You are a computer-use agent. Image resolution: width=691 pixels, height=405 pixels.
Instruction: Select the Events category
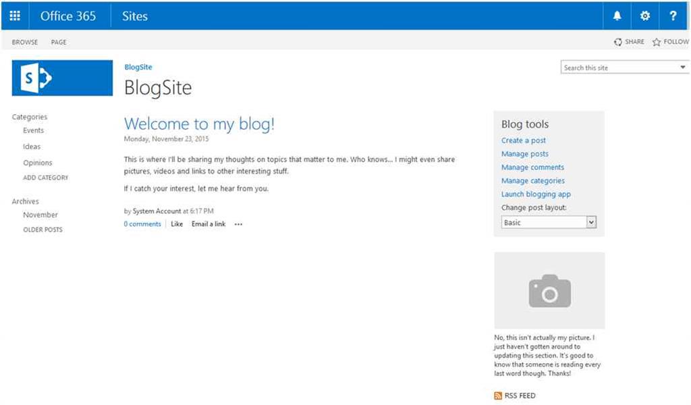33,130
